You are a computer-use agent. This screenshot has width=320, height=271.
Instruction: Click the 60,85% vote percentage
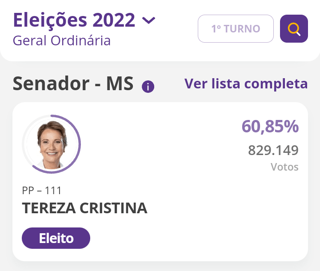point(270,127)
